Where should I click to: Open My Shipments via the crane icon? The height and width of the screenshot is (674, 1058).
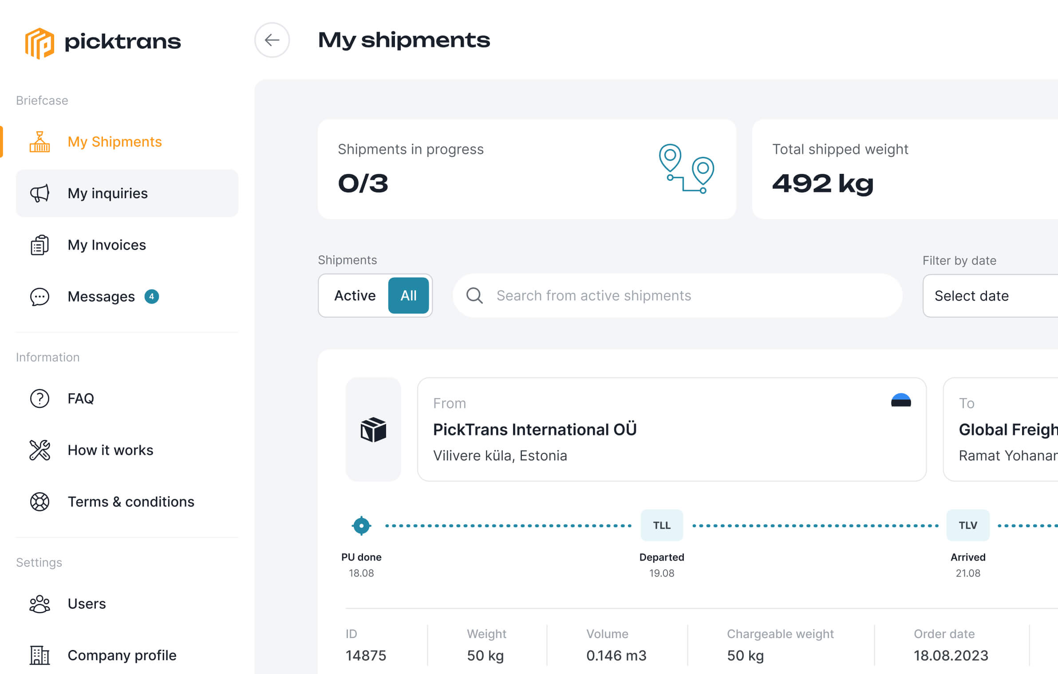(39, 141)
